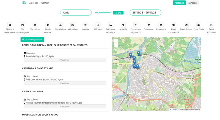The image size is (220, 120).
Task: Click the Partagez button
Action: [179, 3]
